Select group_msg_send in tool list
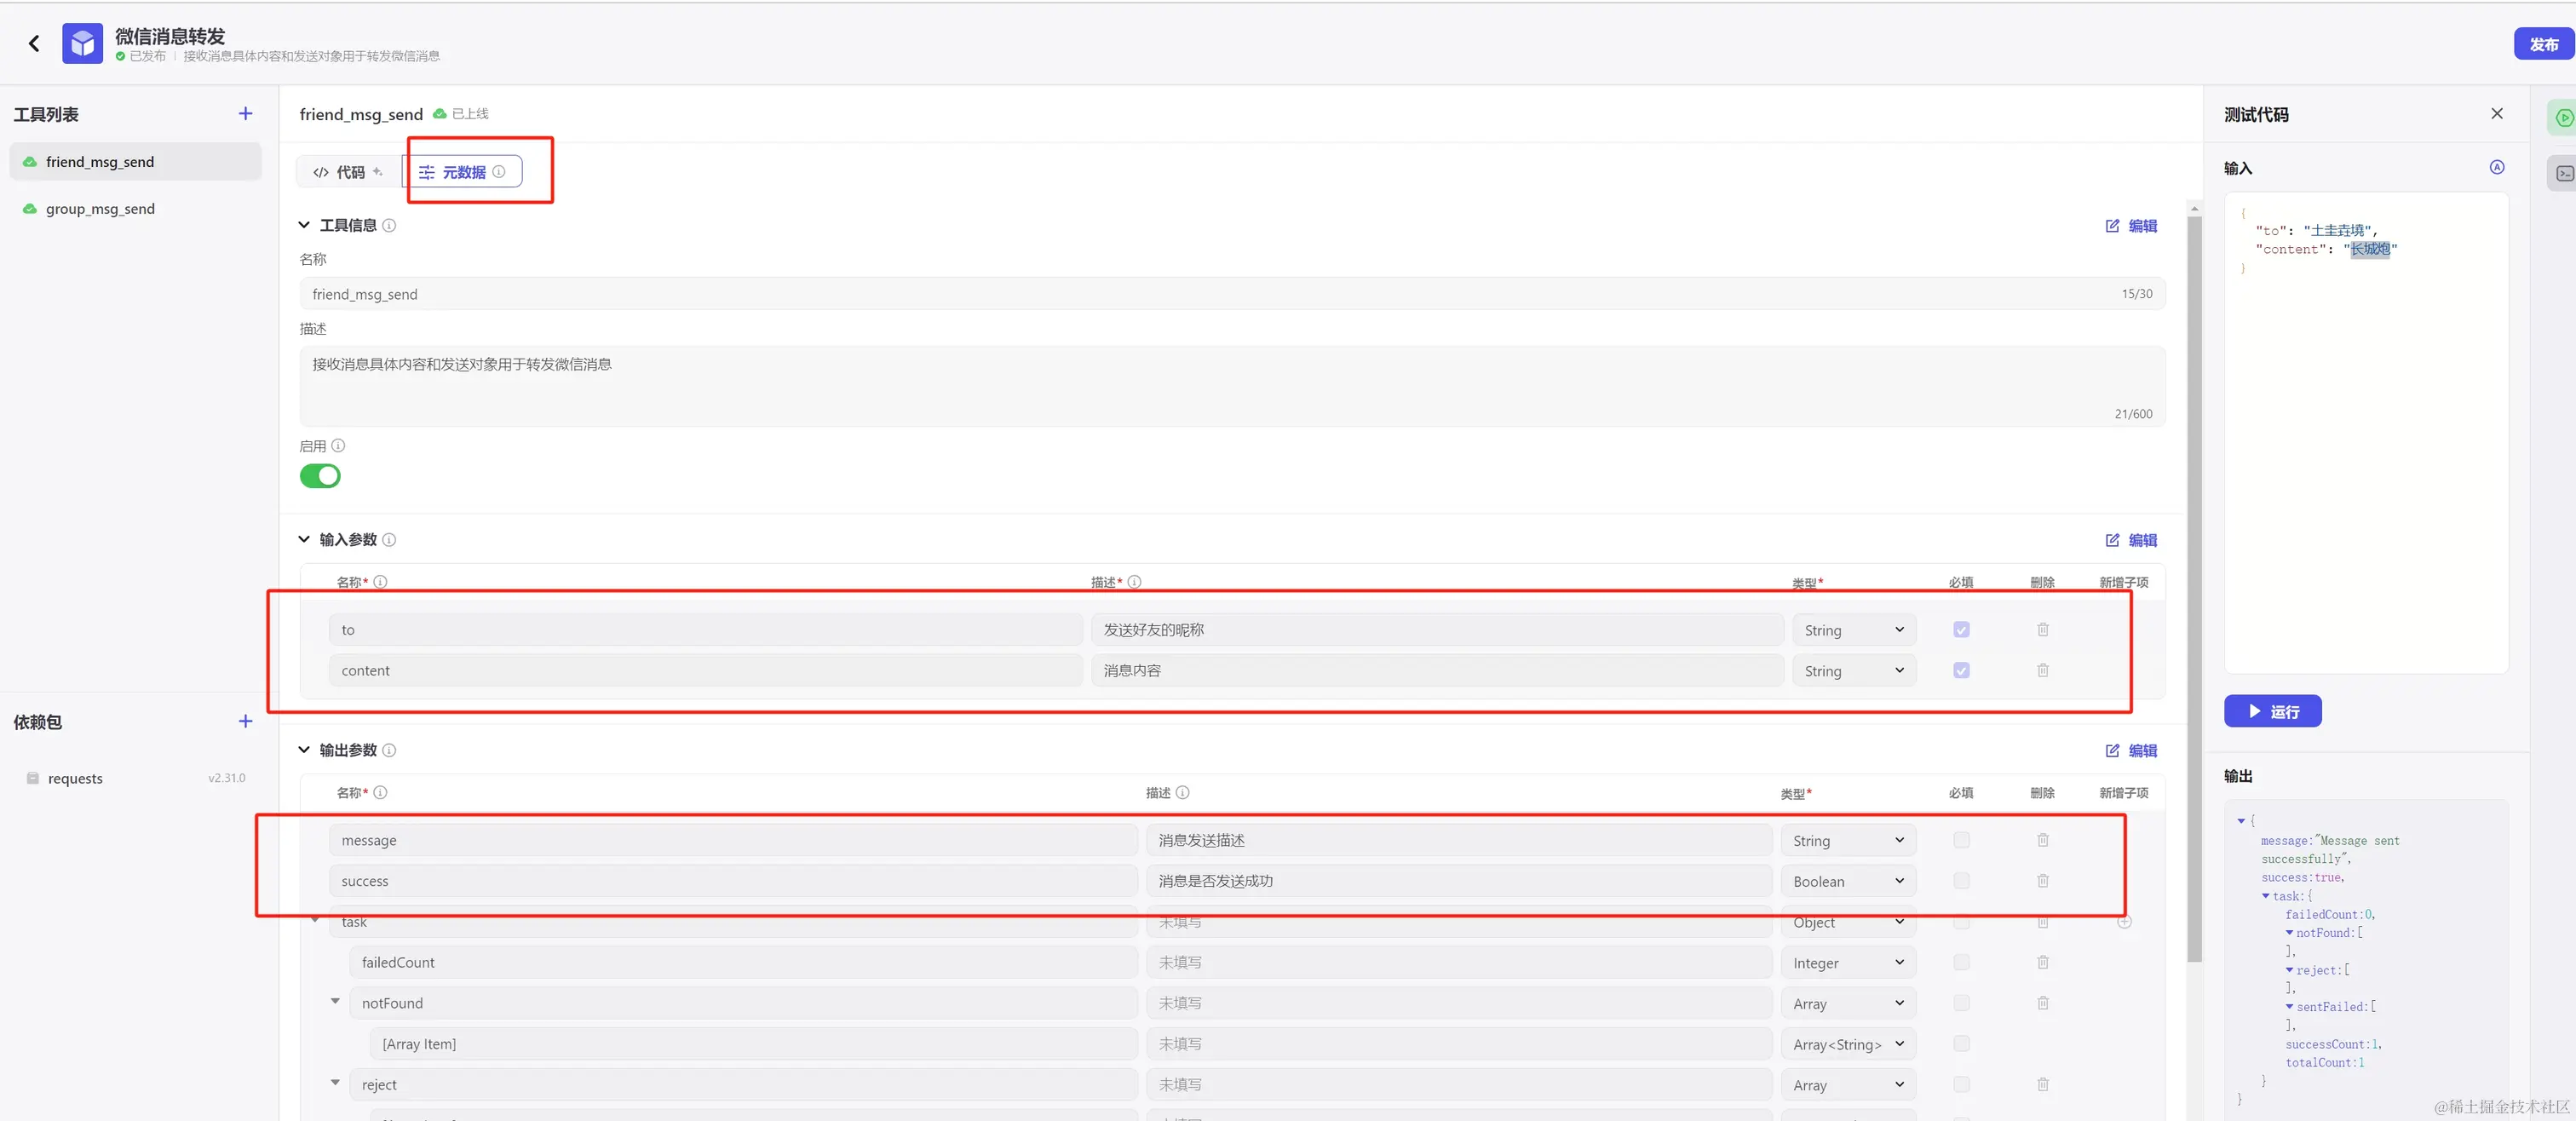Viewport: 2576px width, 1121px height. pos(100,209)
